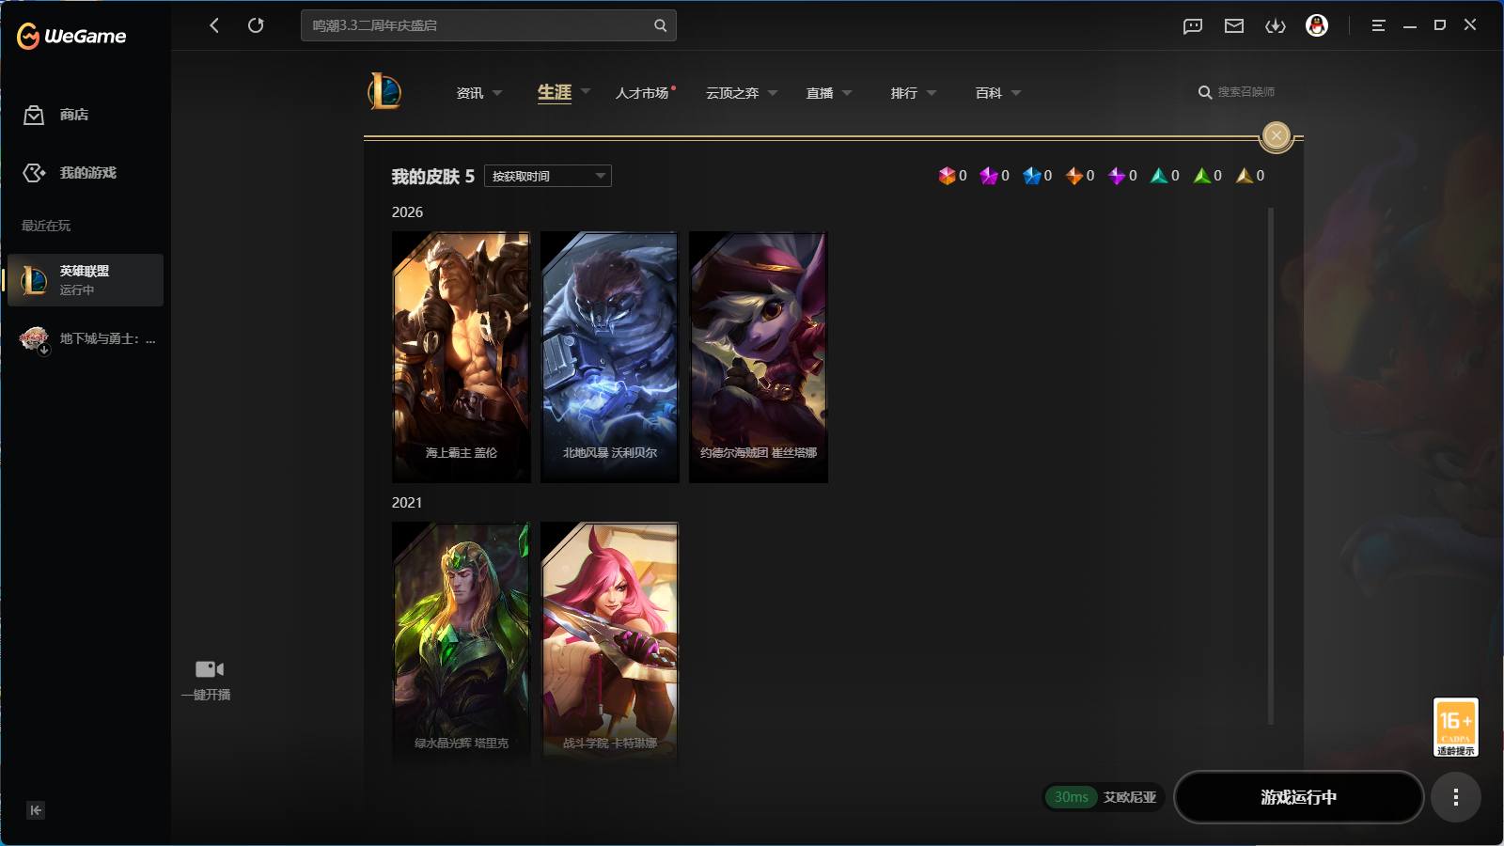This screenshot has height=846, width=1504.
Task: Expand the 直播 dropdown arrow
Action: [x=847, y=93]
